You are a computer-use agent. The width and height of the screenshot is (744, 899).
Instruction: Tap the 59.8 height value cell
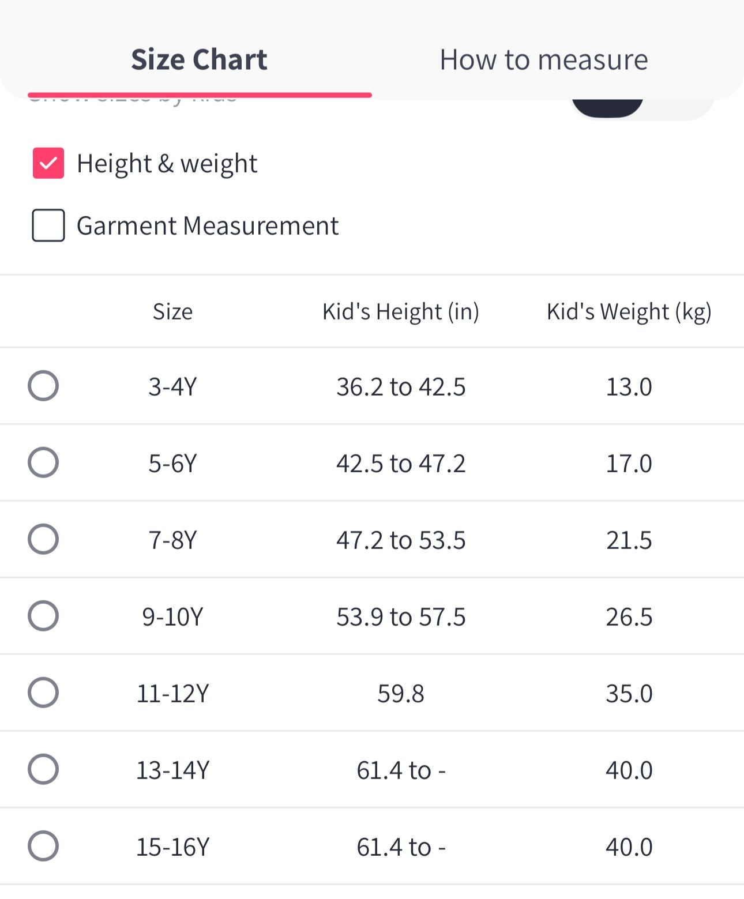point(400,694)
